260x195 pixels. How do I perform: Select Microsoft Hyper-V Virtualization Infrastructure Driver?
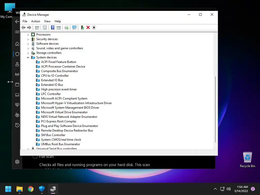[76, 103]
